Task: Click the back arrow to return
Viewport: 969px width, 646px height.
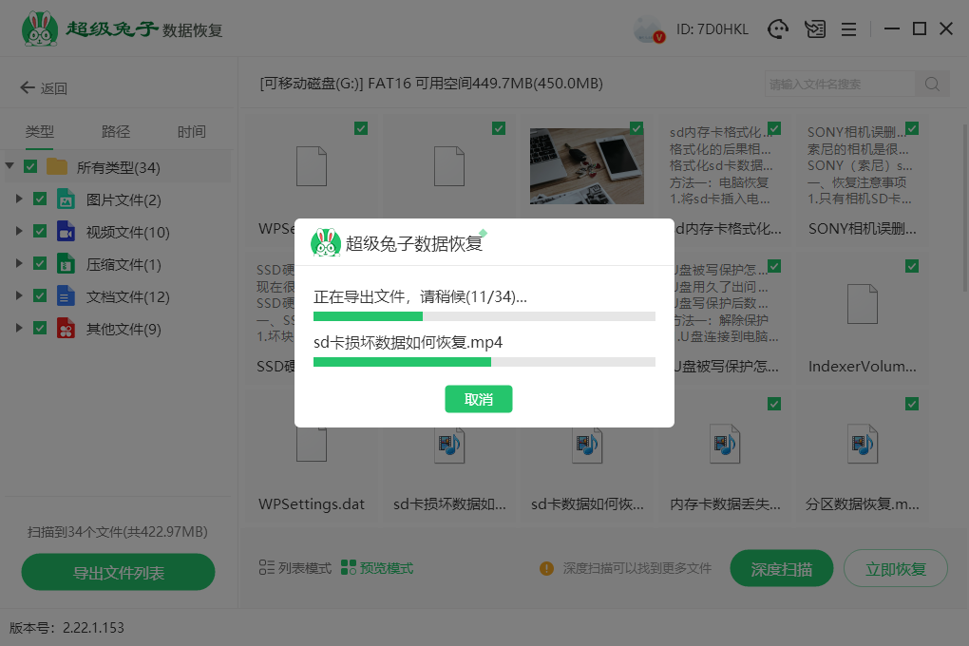Action: tap(28, 88)
